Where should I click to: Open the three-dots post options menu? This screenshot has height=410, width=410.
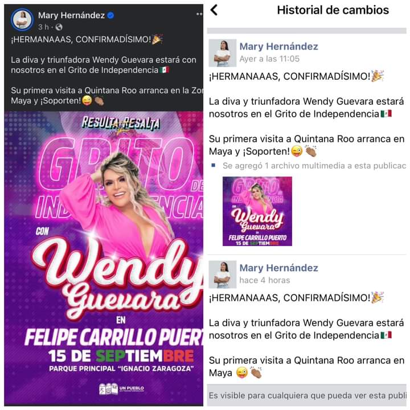(x=199, y=14)
